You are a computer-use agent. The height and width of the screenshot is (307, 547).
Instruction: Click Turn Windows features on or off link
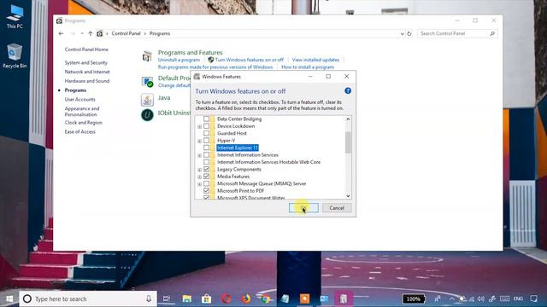coord(249,60)
